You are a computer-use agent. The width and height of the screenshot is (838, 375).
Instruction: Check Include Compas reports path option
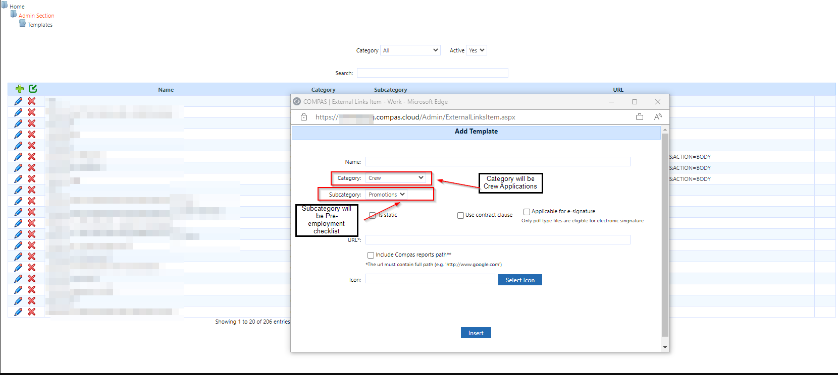(x=371, y=255)
